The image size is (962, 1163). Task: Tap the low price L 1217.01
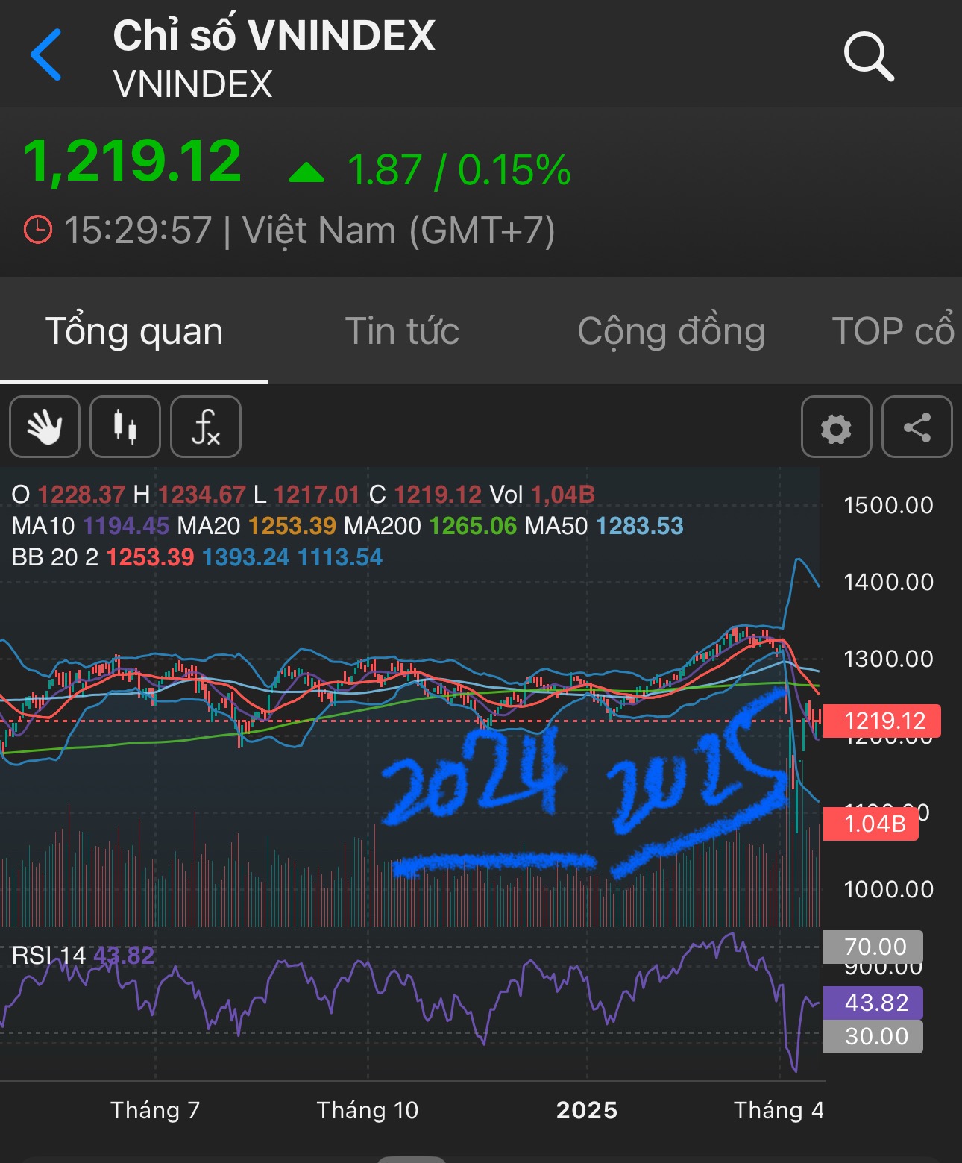coord(306,495)
